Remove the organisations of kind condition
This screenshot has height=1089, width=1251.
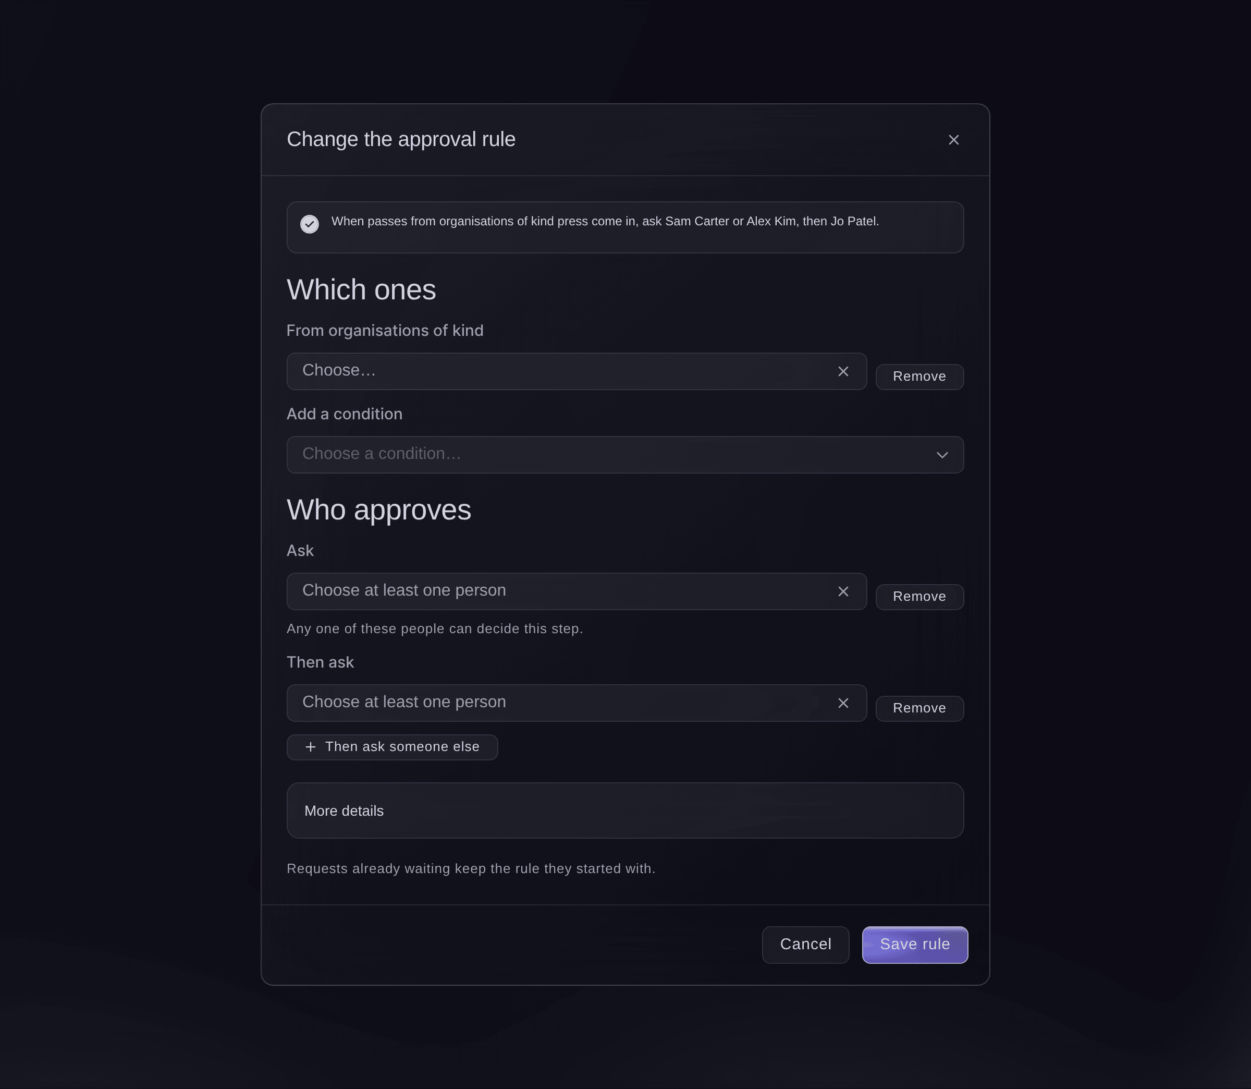click(919, 377)
